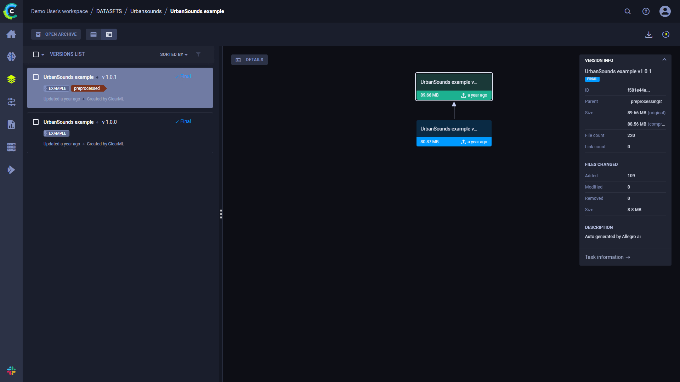Toggle the select-all checkbox above the versions list
The image size is (680, 382).
(36, 54)
